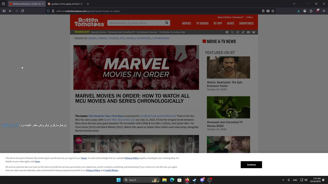
Task: Open the SHOWTIMES menu item
Action: 246,23
